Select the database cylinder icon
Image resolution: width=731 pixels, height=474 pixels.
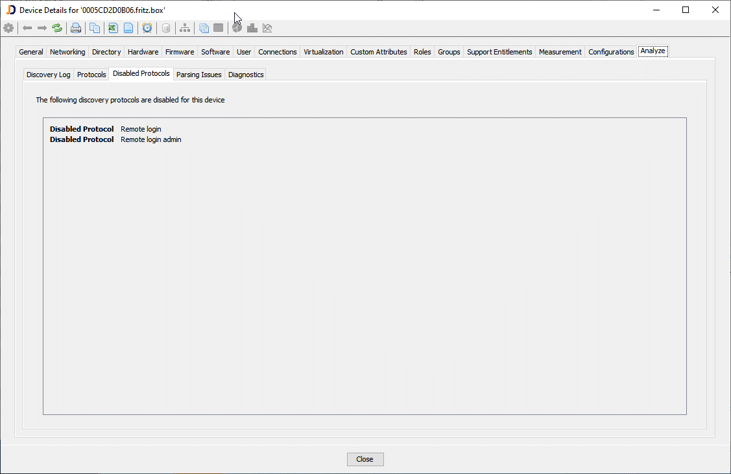(x=166, y=28)
